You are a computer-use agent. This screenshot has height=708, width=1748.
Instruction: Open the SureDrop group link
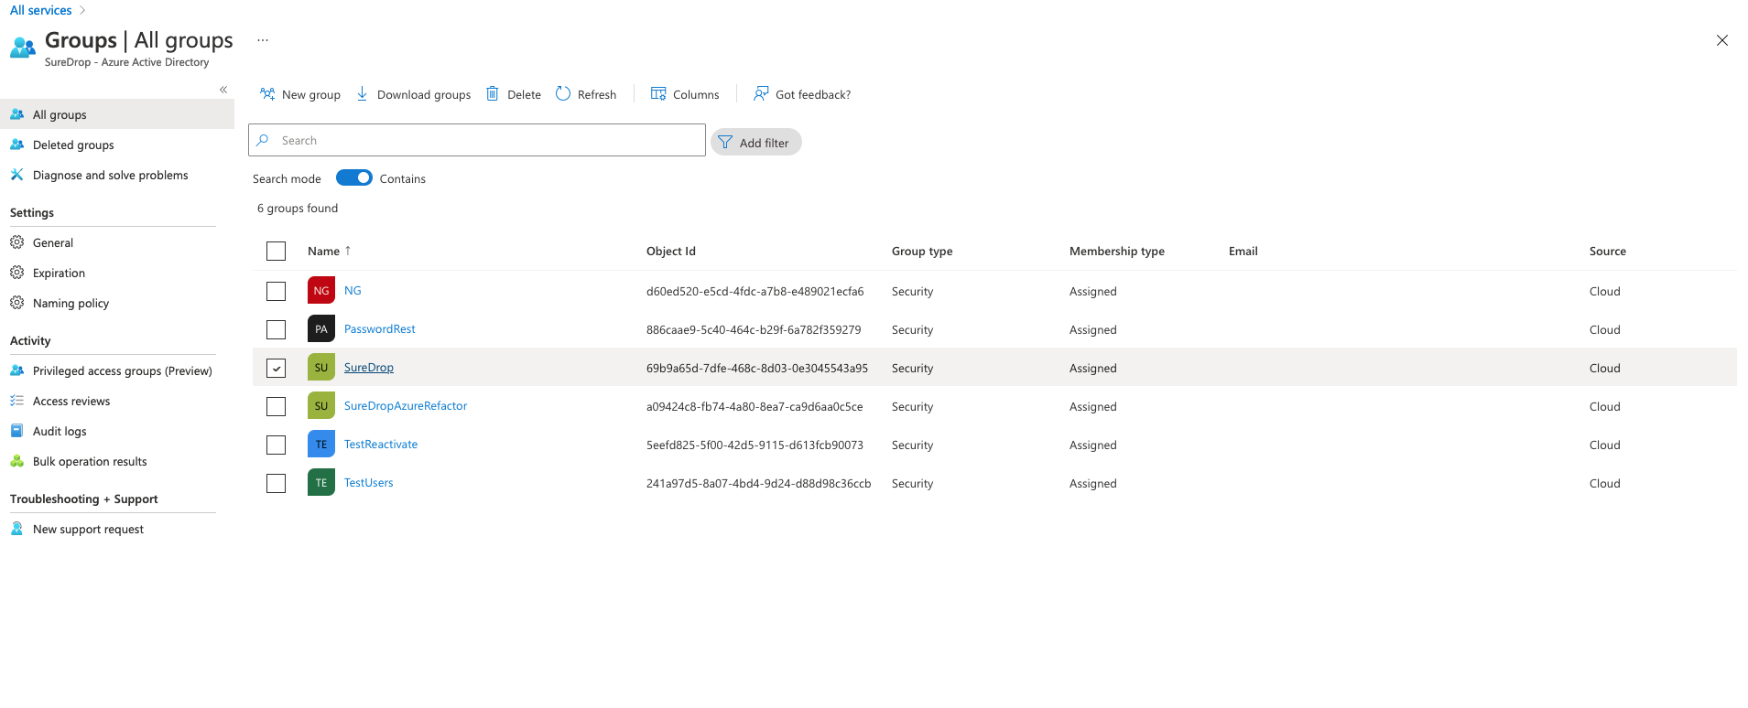(369, 367)
